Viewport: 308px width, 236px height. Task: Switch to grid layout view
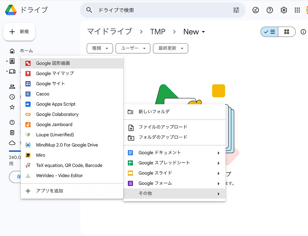[287, 32]
